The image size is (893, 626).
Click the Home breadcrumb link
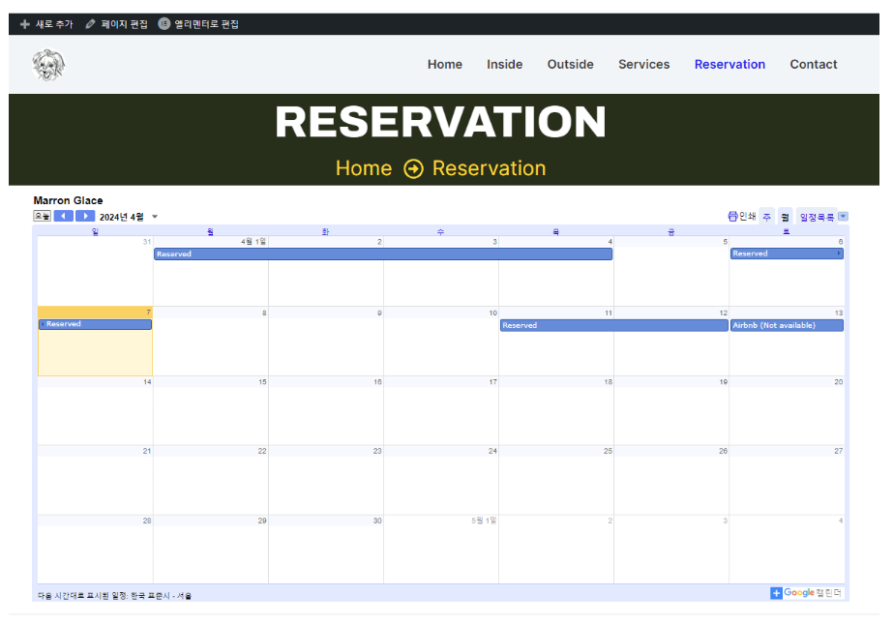point(363,168)
